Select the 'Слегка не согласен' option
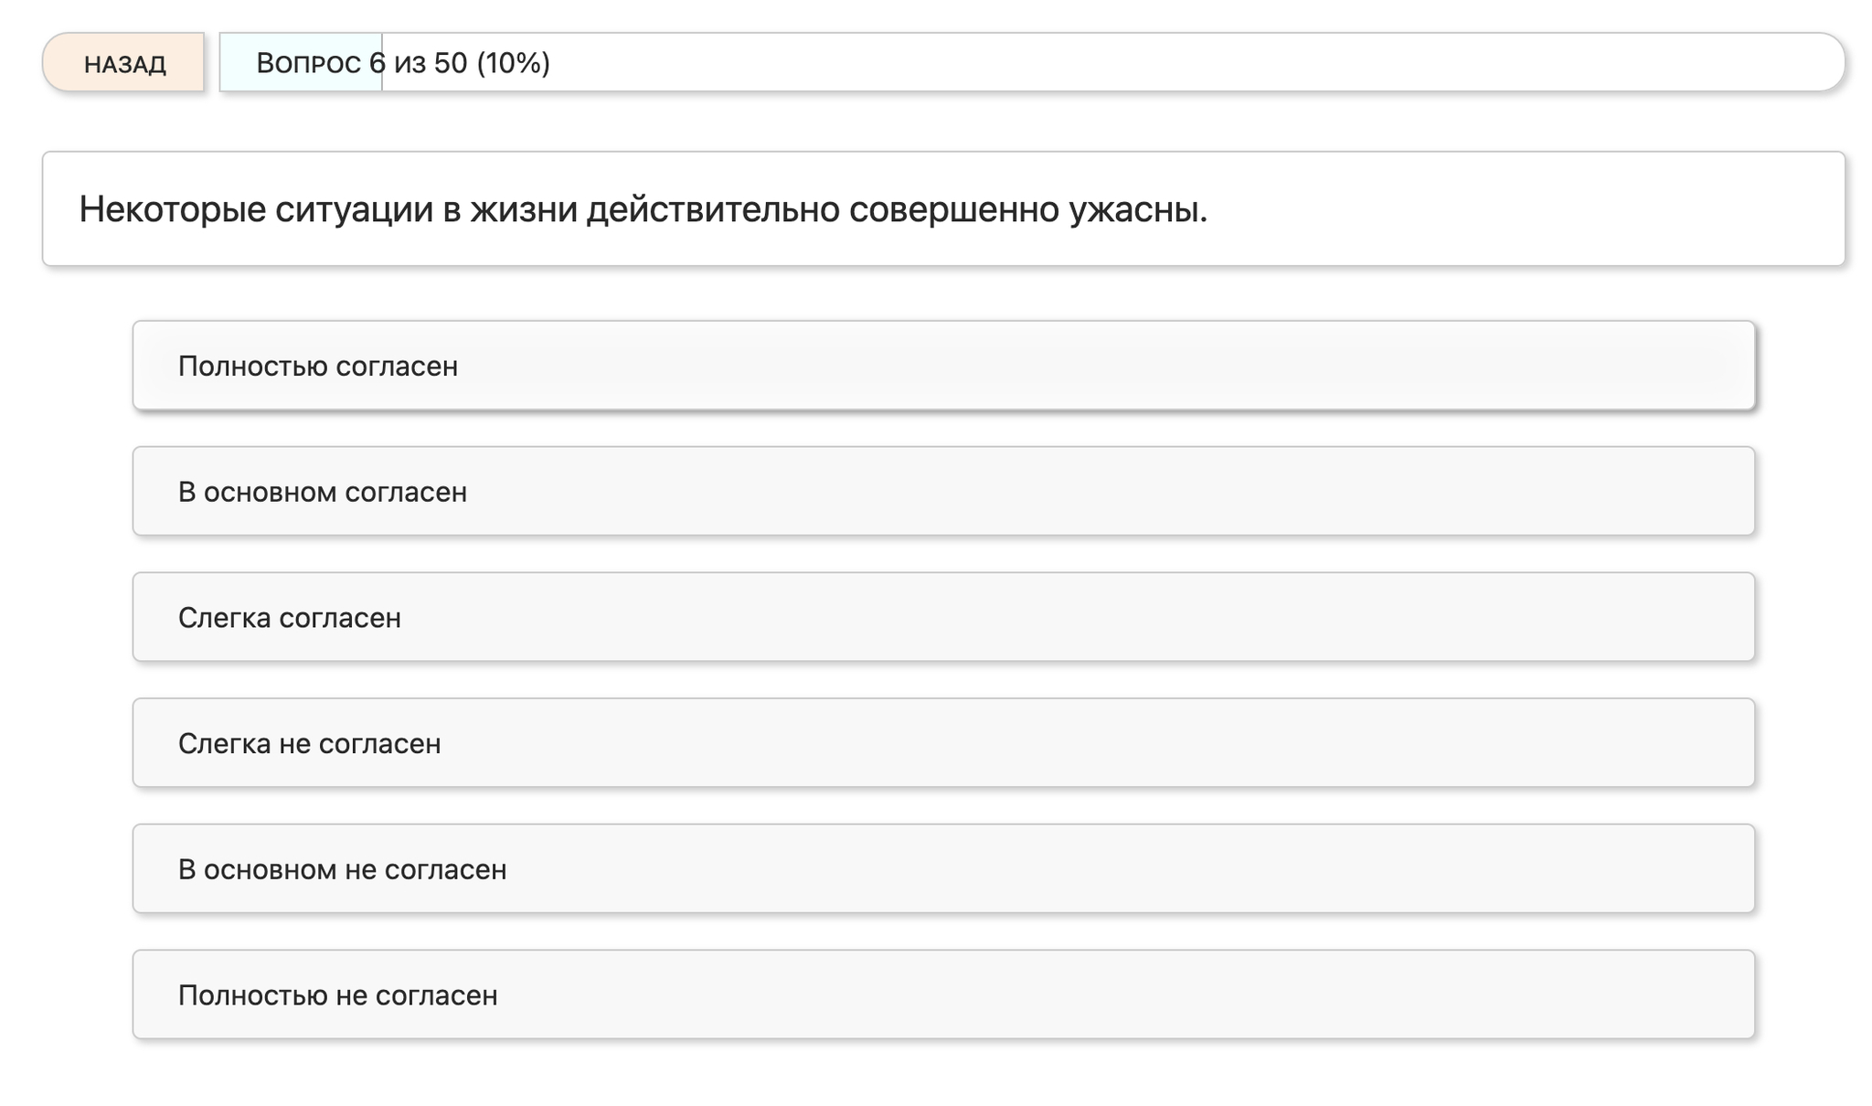 pos(942,743)
